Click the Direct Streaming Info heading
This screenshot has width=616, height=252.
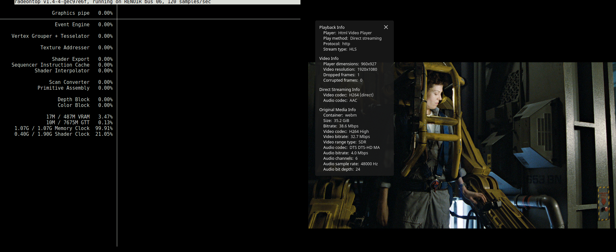click(x=339, y=90)
